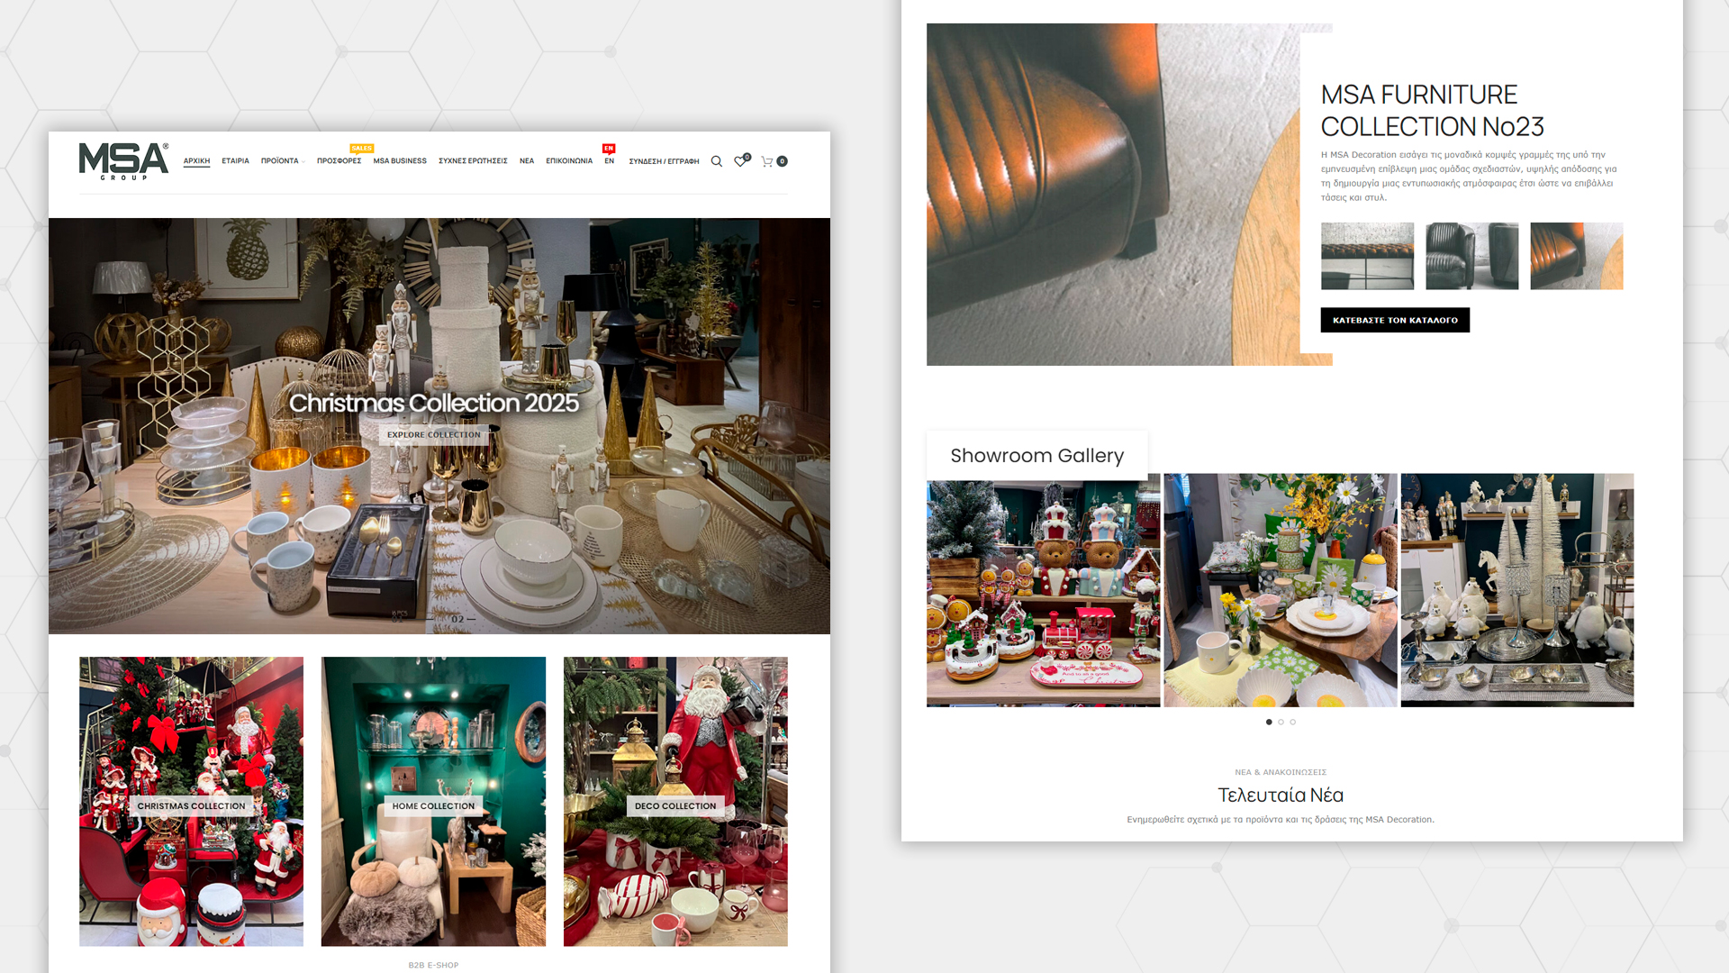Open ΣΥΧΝΕΣ ΕΡΩΤΗΣΕΙΣ menu item
The image size is (1729, 973).
[473, 161]
